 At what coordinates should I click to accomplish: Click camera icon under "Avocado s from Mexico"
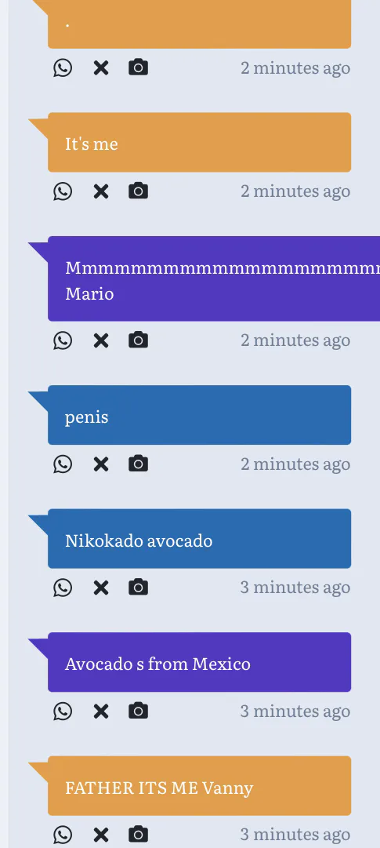139,711
